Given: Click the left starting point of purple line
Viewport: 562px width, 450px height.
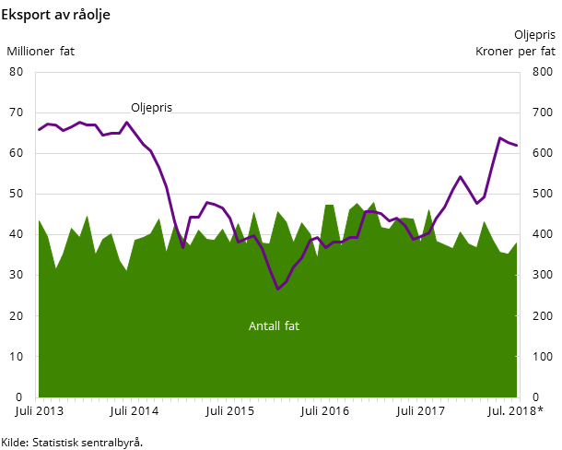Looking at the screenshot, I should [39, 129].
